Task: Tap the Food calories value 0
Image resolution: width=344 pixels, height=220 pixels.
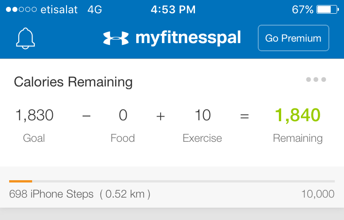Action: tap(123, 115)
